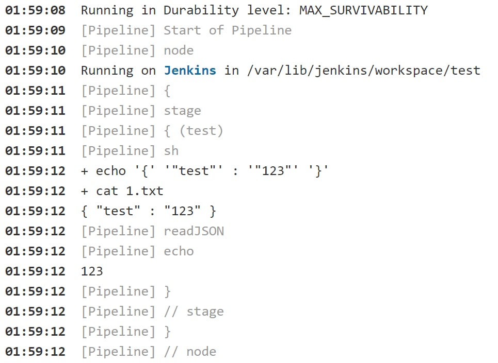
Task: Select the timestamp beside 'readJSON' line
Action: pyautogui.click(x=35, y=231)
